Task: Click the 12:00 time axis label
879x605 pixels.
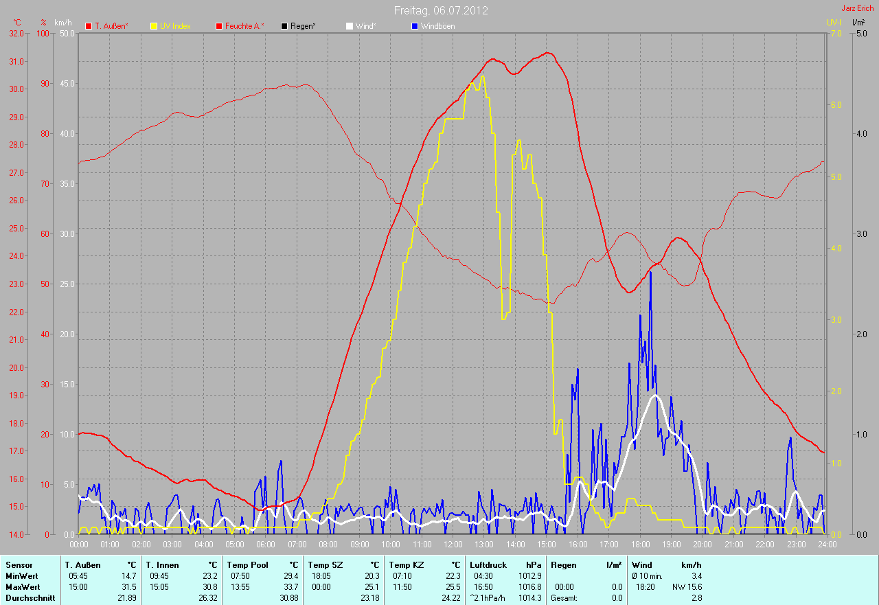Action: point(453,545)
